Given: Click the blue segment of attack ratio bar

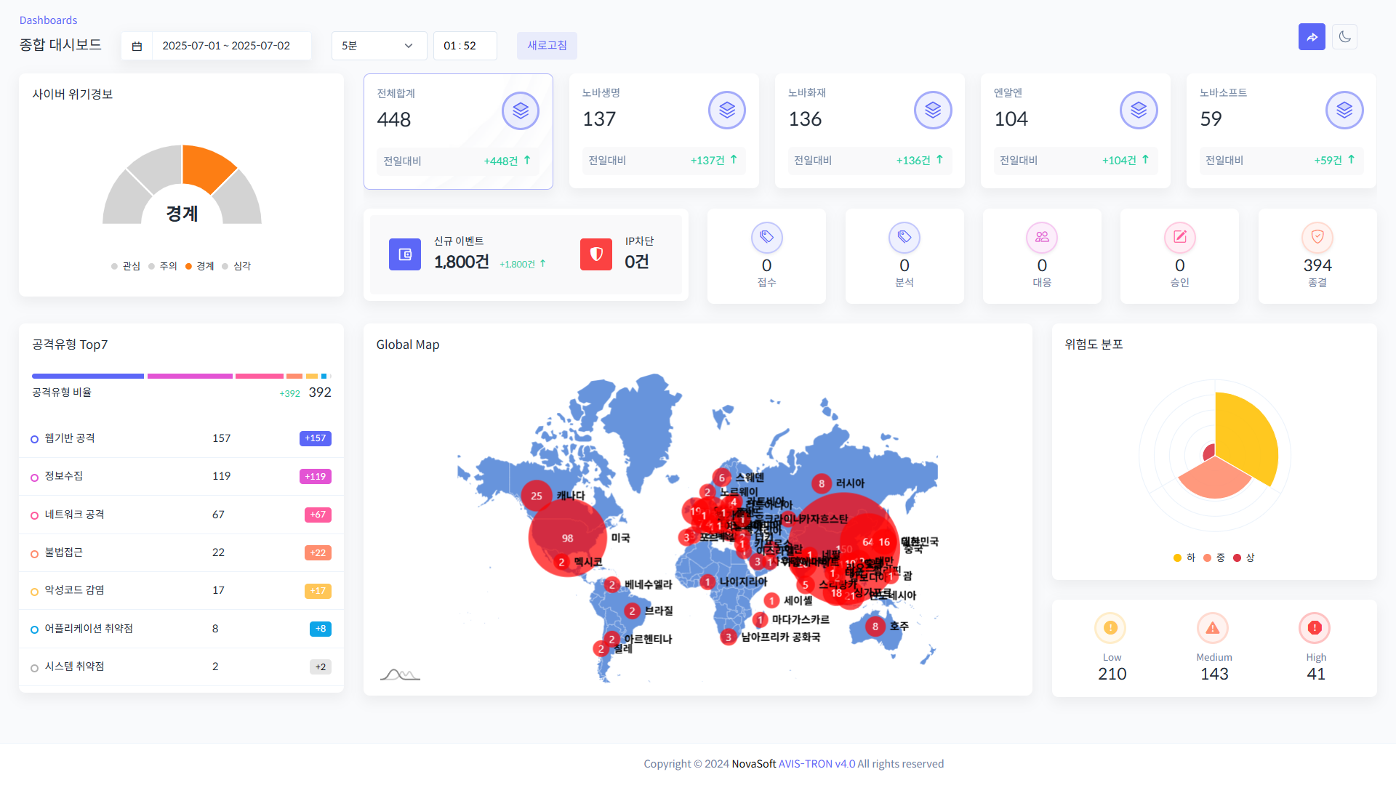Looking at the screenshot, I should tap(87, 376).
